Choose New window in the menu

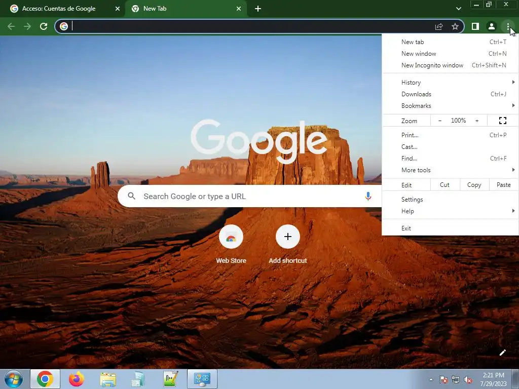click(450, 54)
